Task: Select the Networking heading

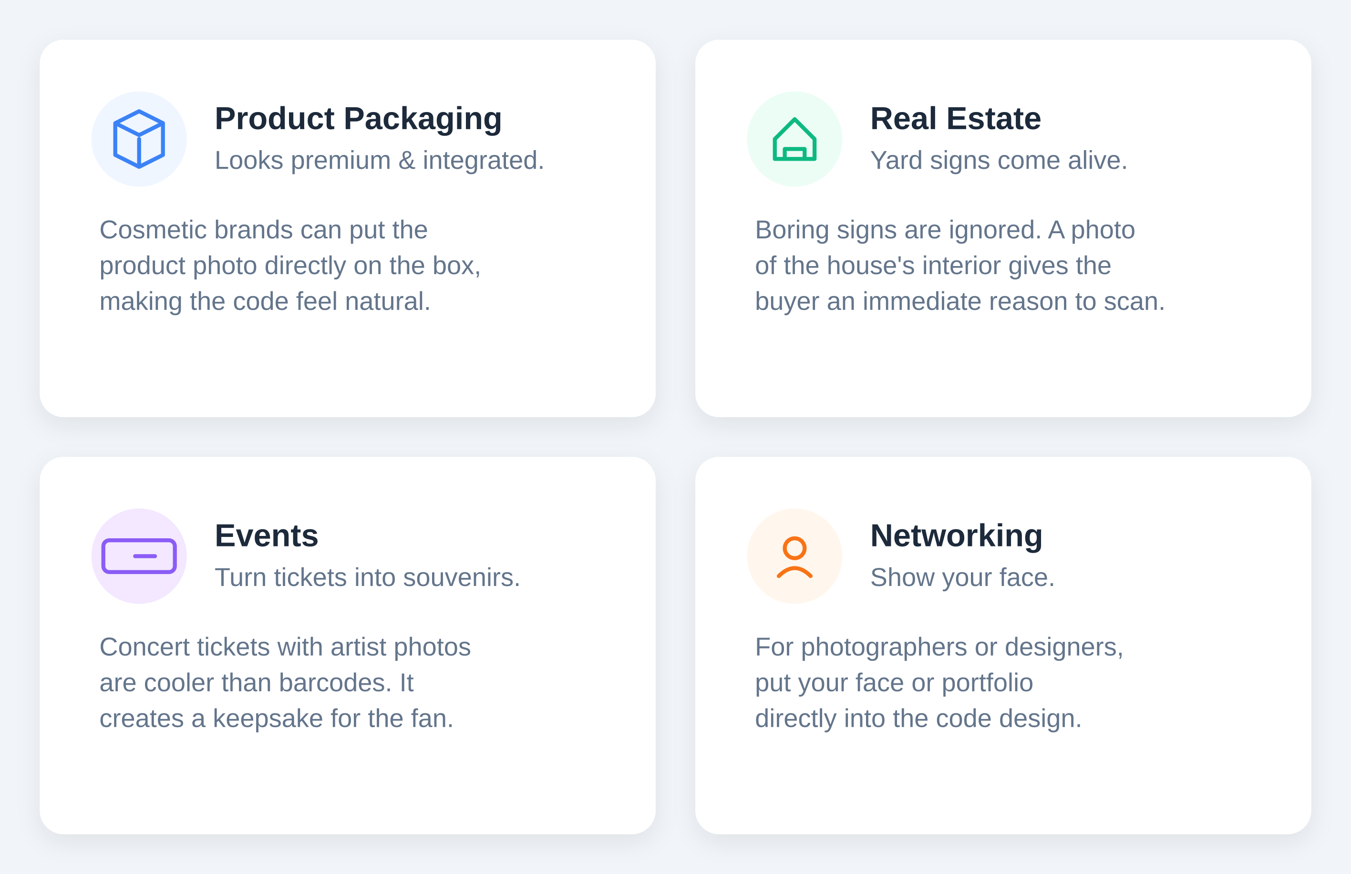Action: (x=956, y=536)
